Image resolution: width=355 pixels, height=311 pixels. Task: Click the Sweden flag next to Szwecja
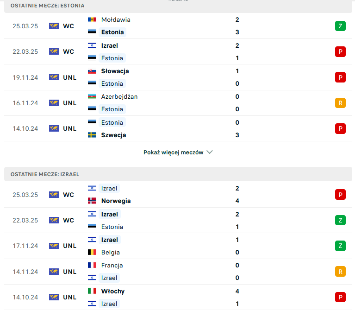[x=92, y=135]
